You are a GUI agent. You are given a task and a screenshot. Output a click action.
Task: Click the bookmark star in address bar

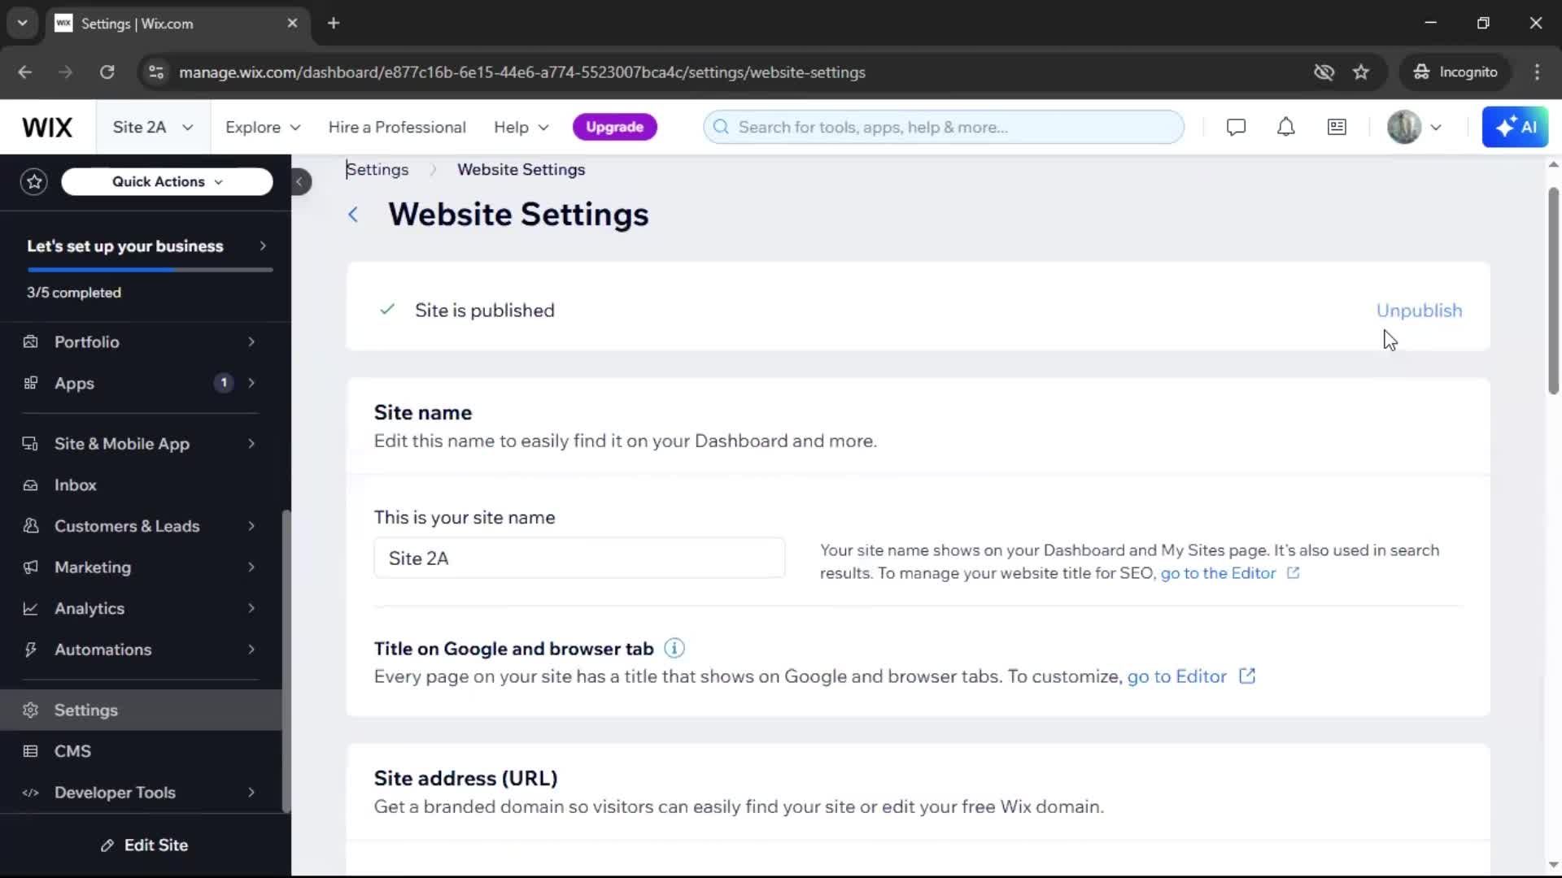click(x=1361, y=72)
